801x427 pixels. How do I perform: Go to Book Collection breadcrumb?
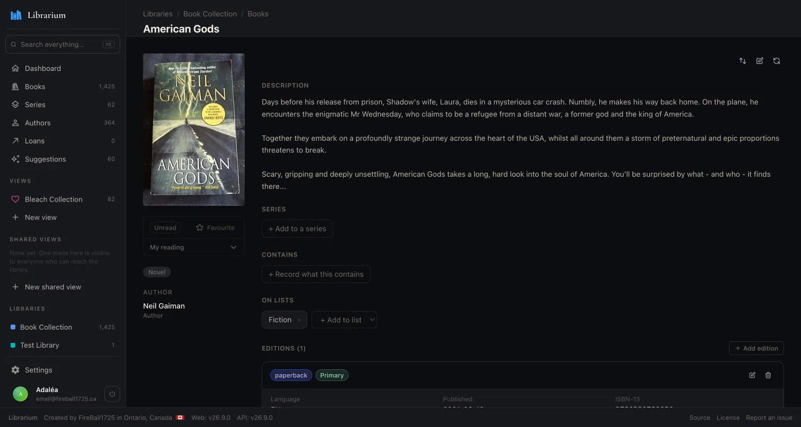[x=210, y=14]
